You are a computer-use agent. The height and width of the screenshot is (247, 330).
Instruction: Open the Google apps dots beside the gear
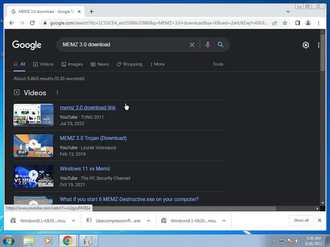(x=318, y=45)
